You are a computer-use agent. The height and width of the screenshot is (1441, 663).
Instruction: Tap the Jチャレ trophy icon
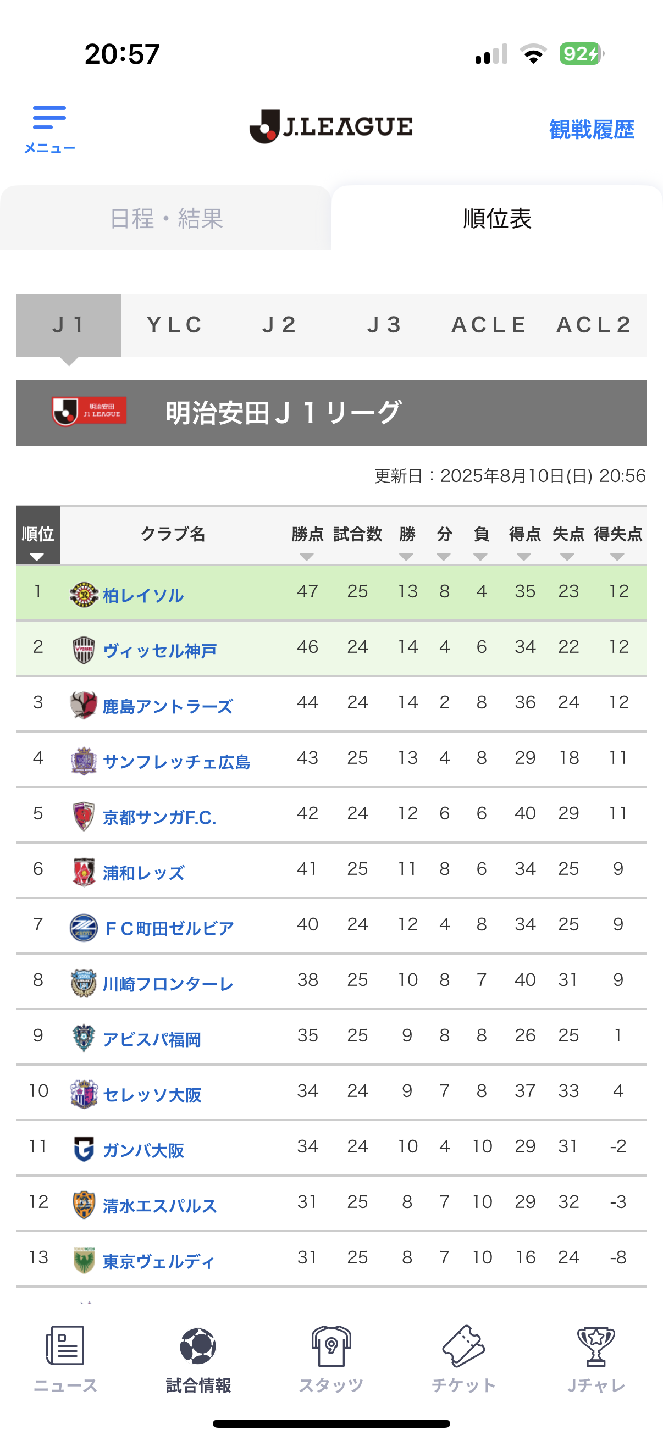click(x=596, y=1345)
